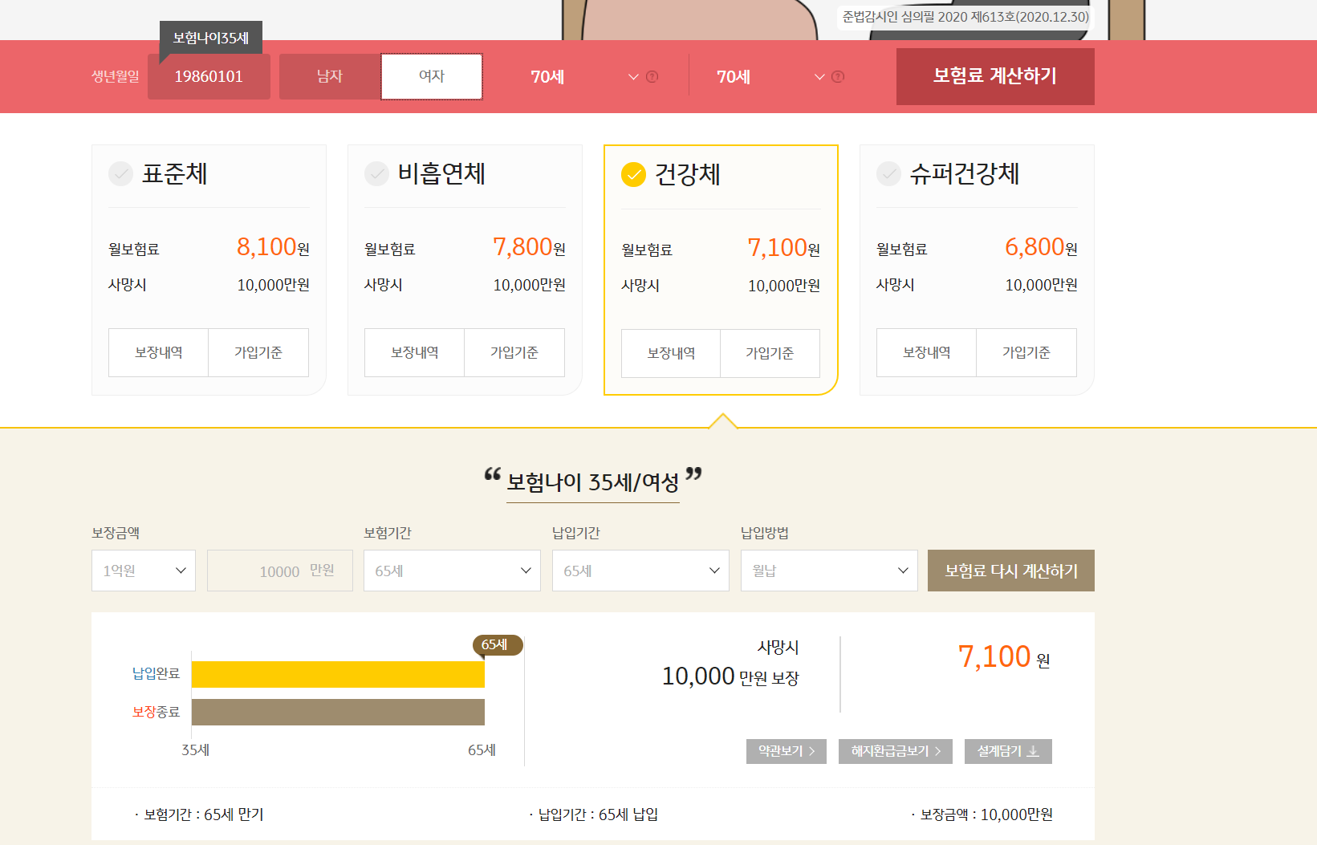The height and width of the screenshot is (845, 1317).
Task: Click the 준법감시인 심의필 notice text
Action: click(965, 17)
